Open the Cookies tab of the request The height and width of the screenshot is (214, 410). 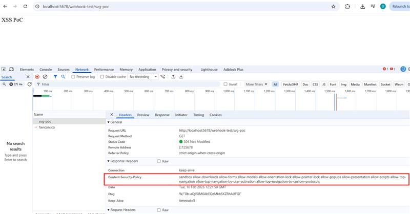[x=215, y=115]
